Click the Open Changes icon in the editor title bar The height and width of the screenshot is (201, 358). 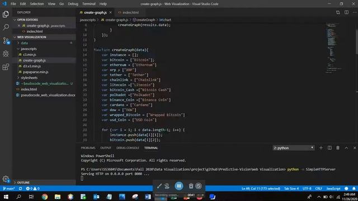click(338, 12)
